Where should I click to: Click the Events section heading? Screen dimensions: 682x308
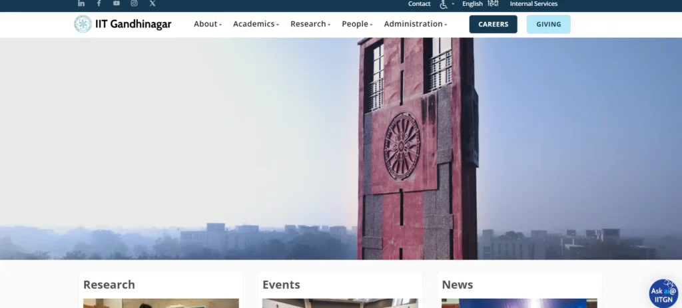[x=282, y=285]
